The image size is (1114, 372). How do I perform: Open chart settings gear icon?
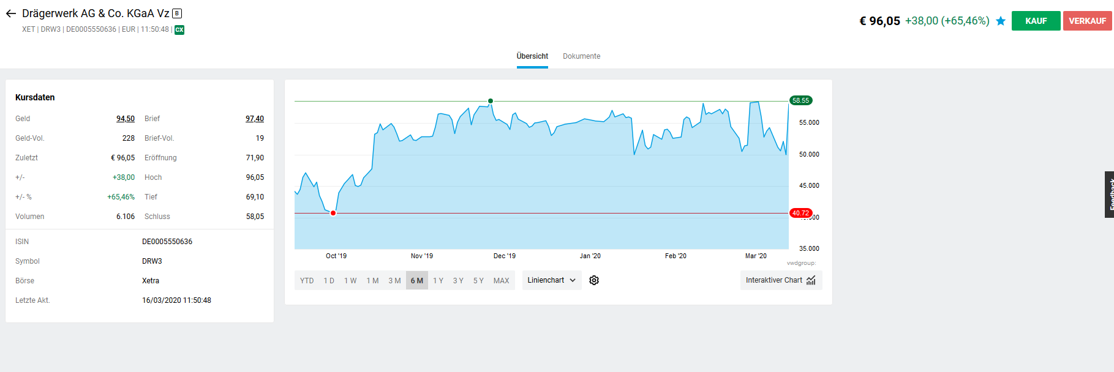[594, 280]
